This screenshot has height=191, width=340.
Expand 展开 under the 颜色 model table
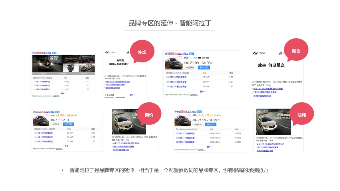(x=202, y=91)
